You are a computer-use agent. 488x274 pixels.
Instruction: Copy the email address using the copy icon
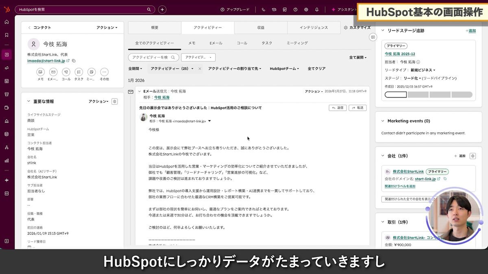[73, 60]
